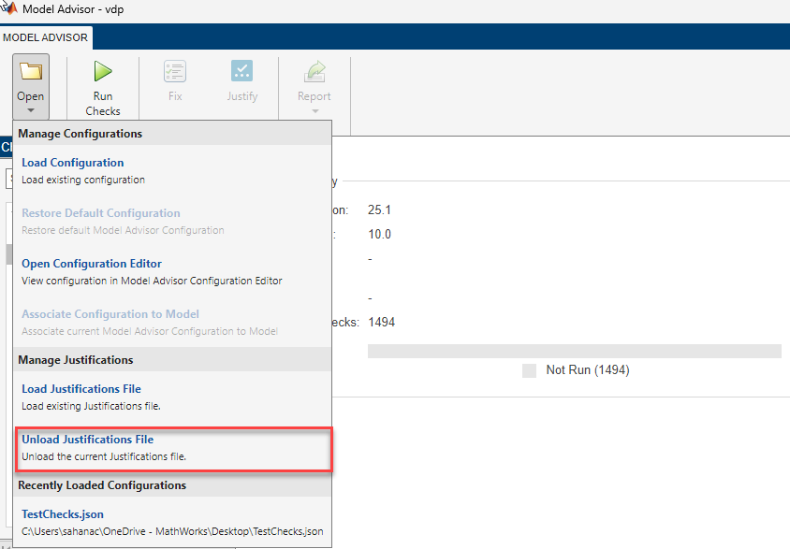The image size is (790, 549).
Task: Switch to the MODEL ADVISOR tab
Action: pyautogui.click(x=46, y=37)
